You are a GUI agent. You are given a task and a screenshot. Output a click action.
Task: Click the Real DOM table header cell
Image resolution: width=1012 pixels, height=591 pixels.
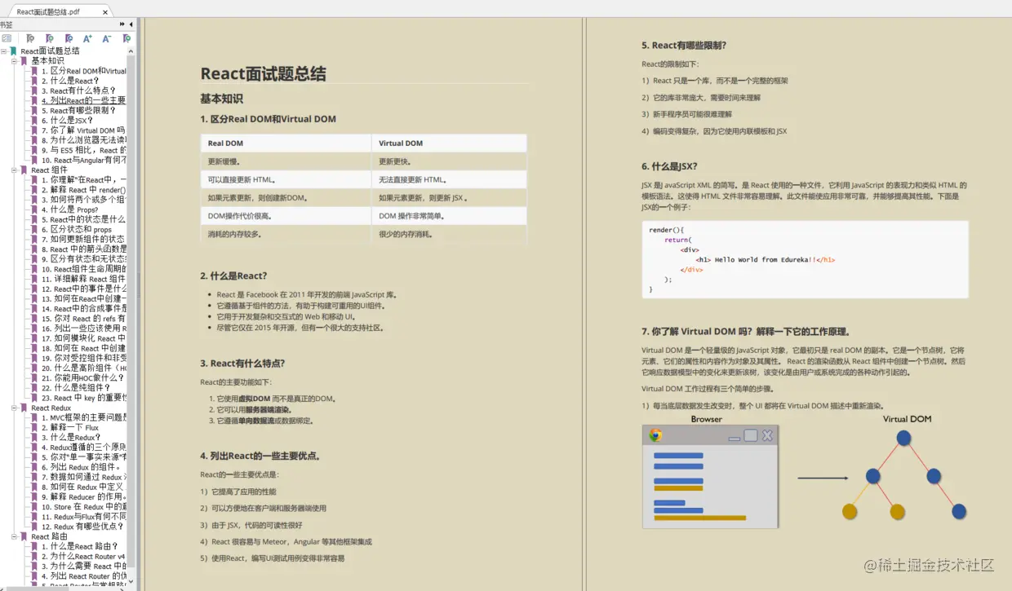point(286,143)
